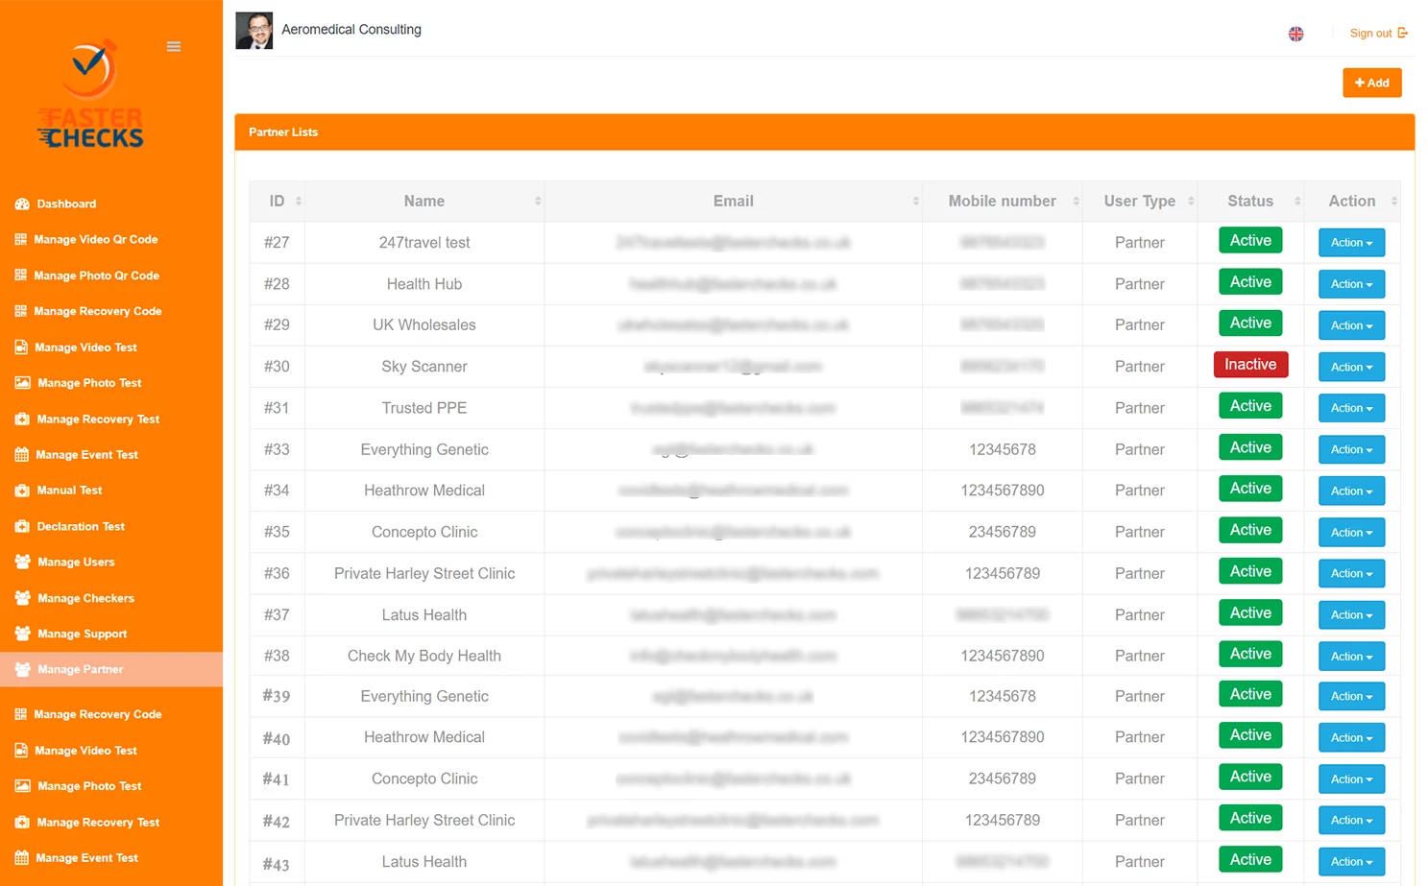Screen dimensions: 1428x886
Task: Open the Action dropdown for 247travel test
Action: click(x=1350, y=242)
